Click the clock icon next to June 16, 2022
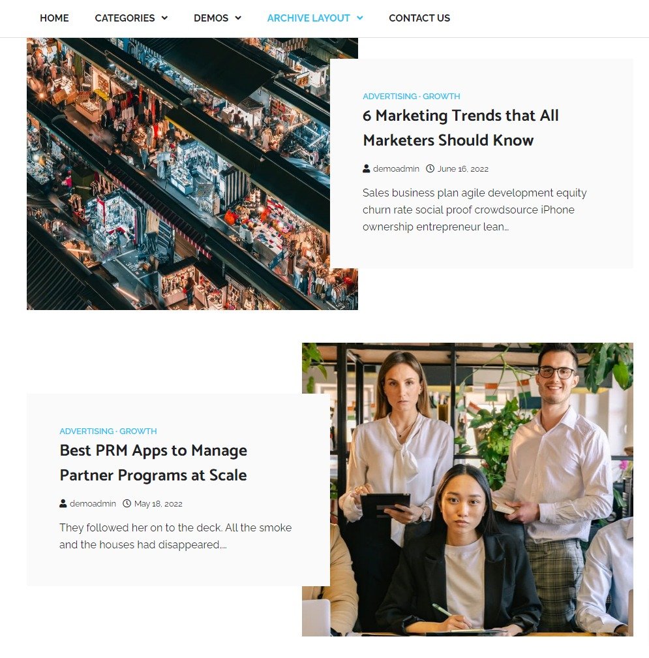The image size is (649, 658). (x=430, y=168)
